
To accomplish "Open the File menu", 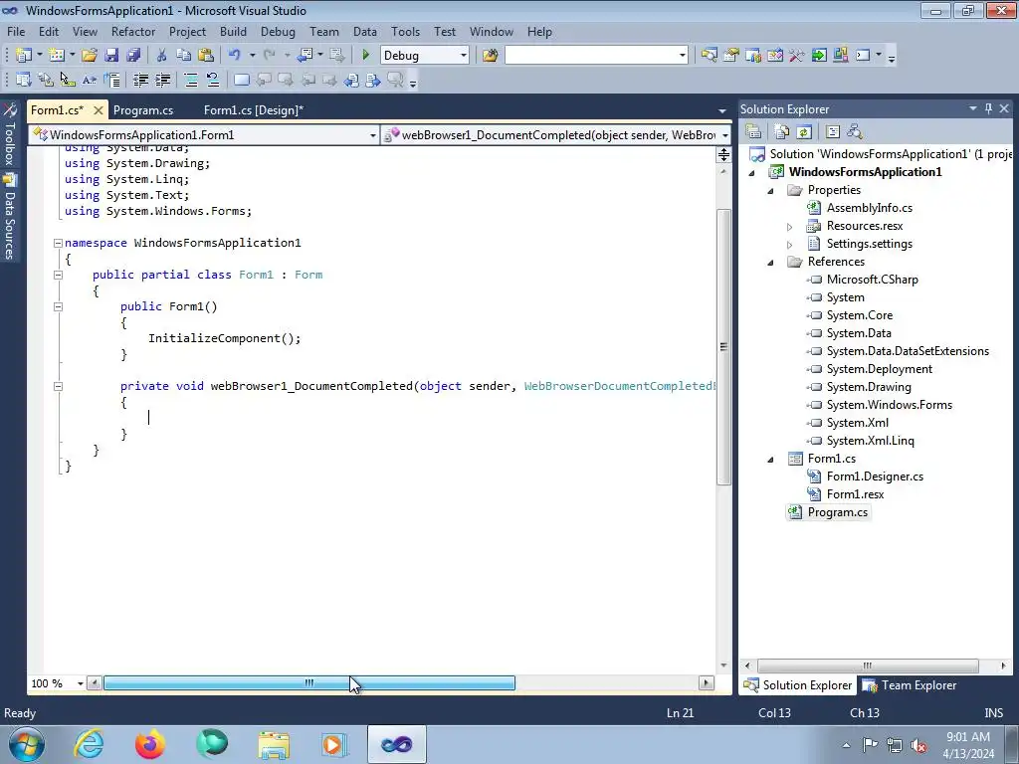I will 16,31.
